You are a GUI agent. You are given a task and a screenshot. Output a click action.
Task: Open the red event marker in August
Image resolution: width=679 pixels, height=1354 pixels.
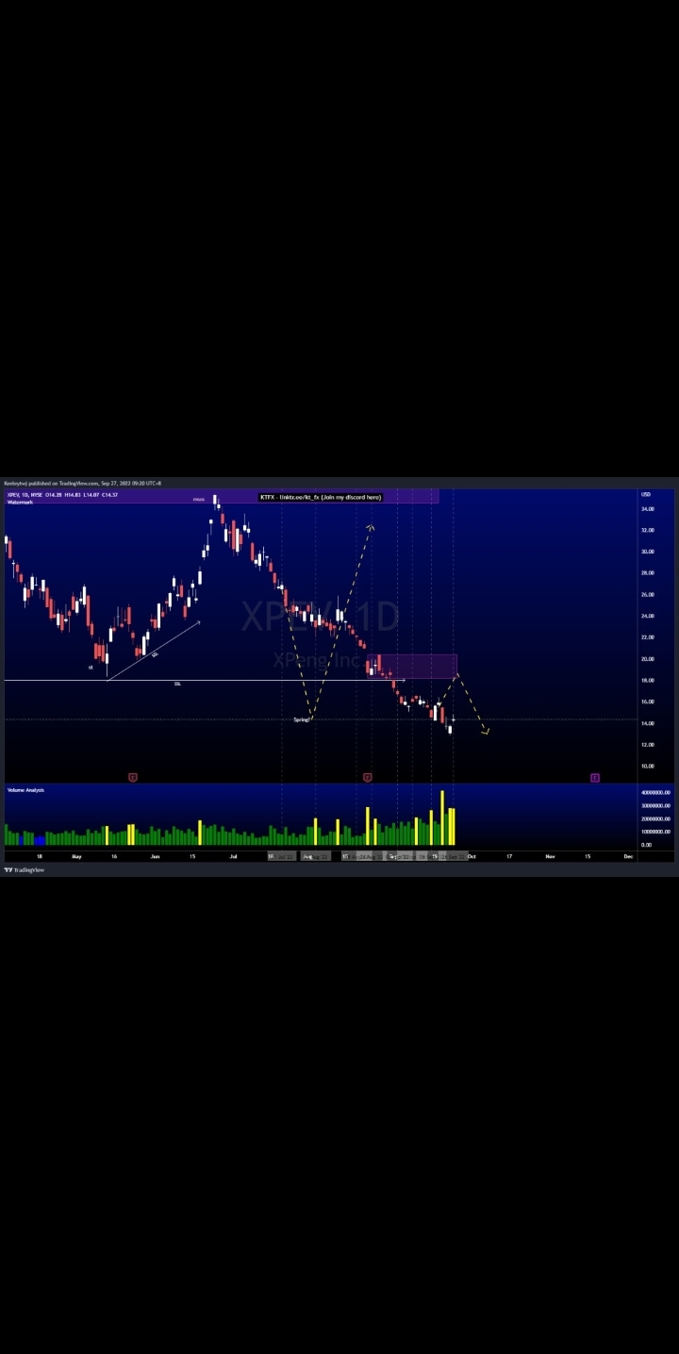367,778
